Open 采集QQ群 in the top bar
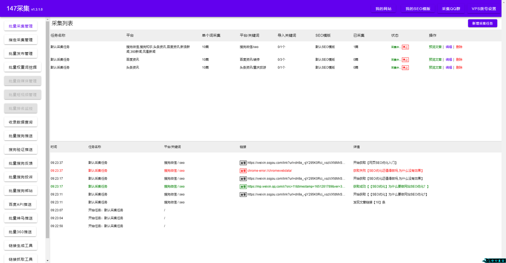This screenshot has width=506, height=263. coord(451,9)
